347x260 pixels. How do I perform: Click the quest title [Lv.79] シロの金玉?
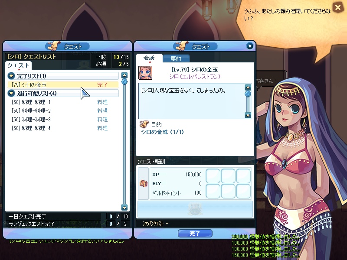(x=194, y=70)
